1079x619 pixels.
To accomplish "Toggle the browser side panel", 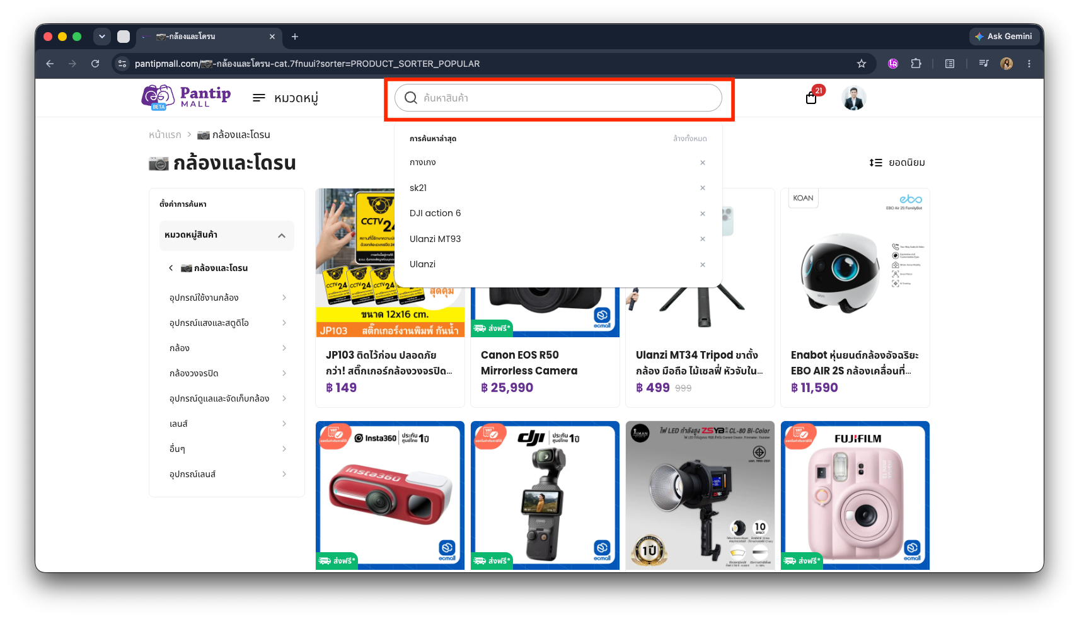I will tap(950, 64).
